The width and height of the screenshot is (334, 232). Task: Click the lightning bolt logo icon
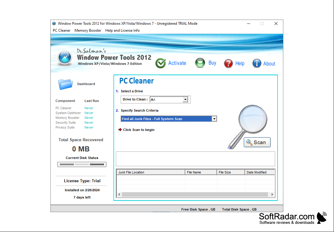click(65, 57)
